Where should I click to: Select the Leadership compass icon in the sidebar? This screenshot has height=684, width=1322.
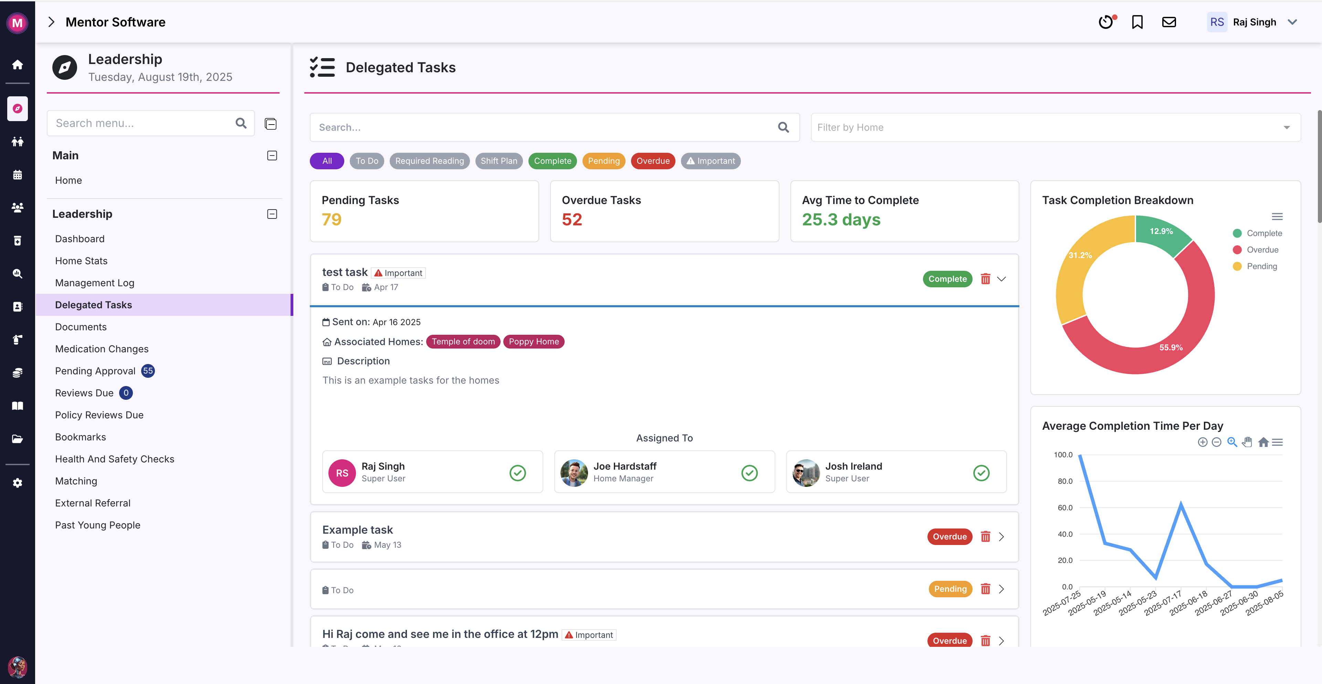(x=18, y=109)
